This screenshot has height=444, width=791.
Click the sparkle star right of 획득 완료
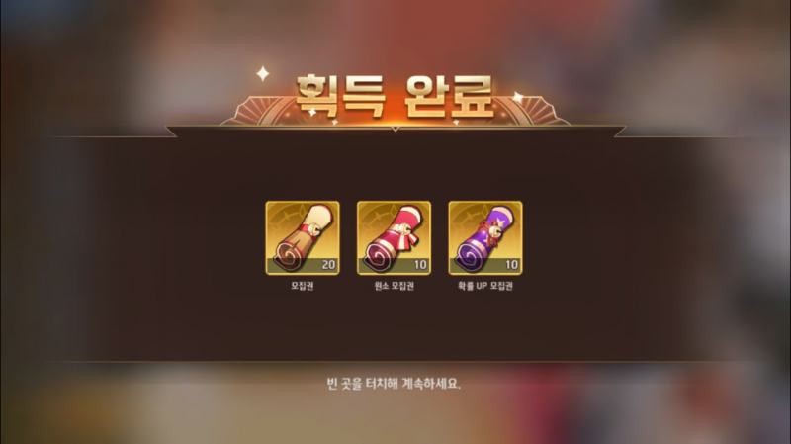(517, 97)
